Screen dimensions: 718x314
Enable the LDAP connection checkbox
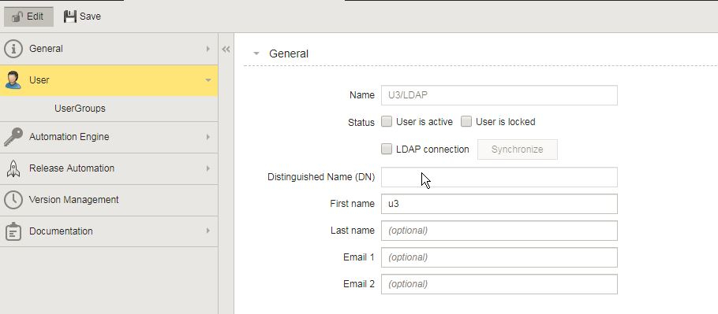(x=387, y=149)
